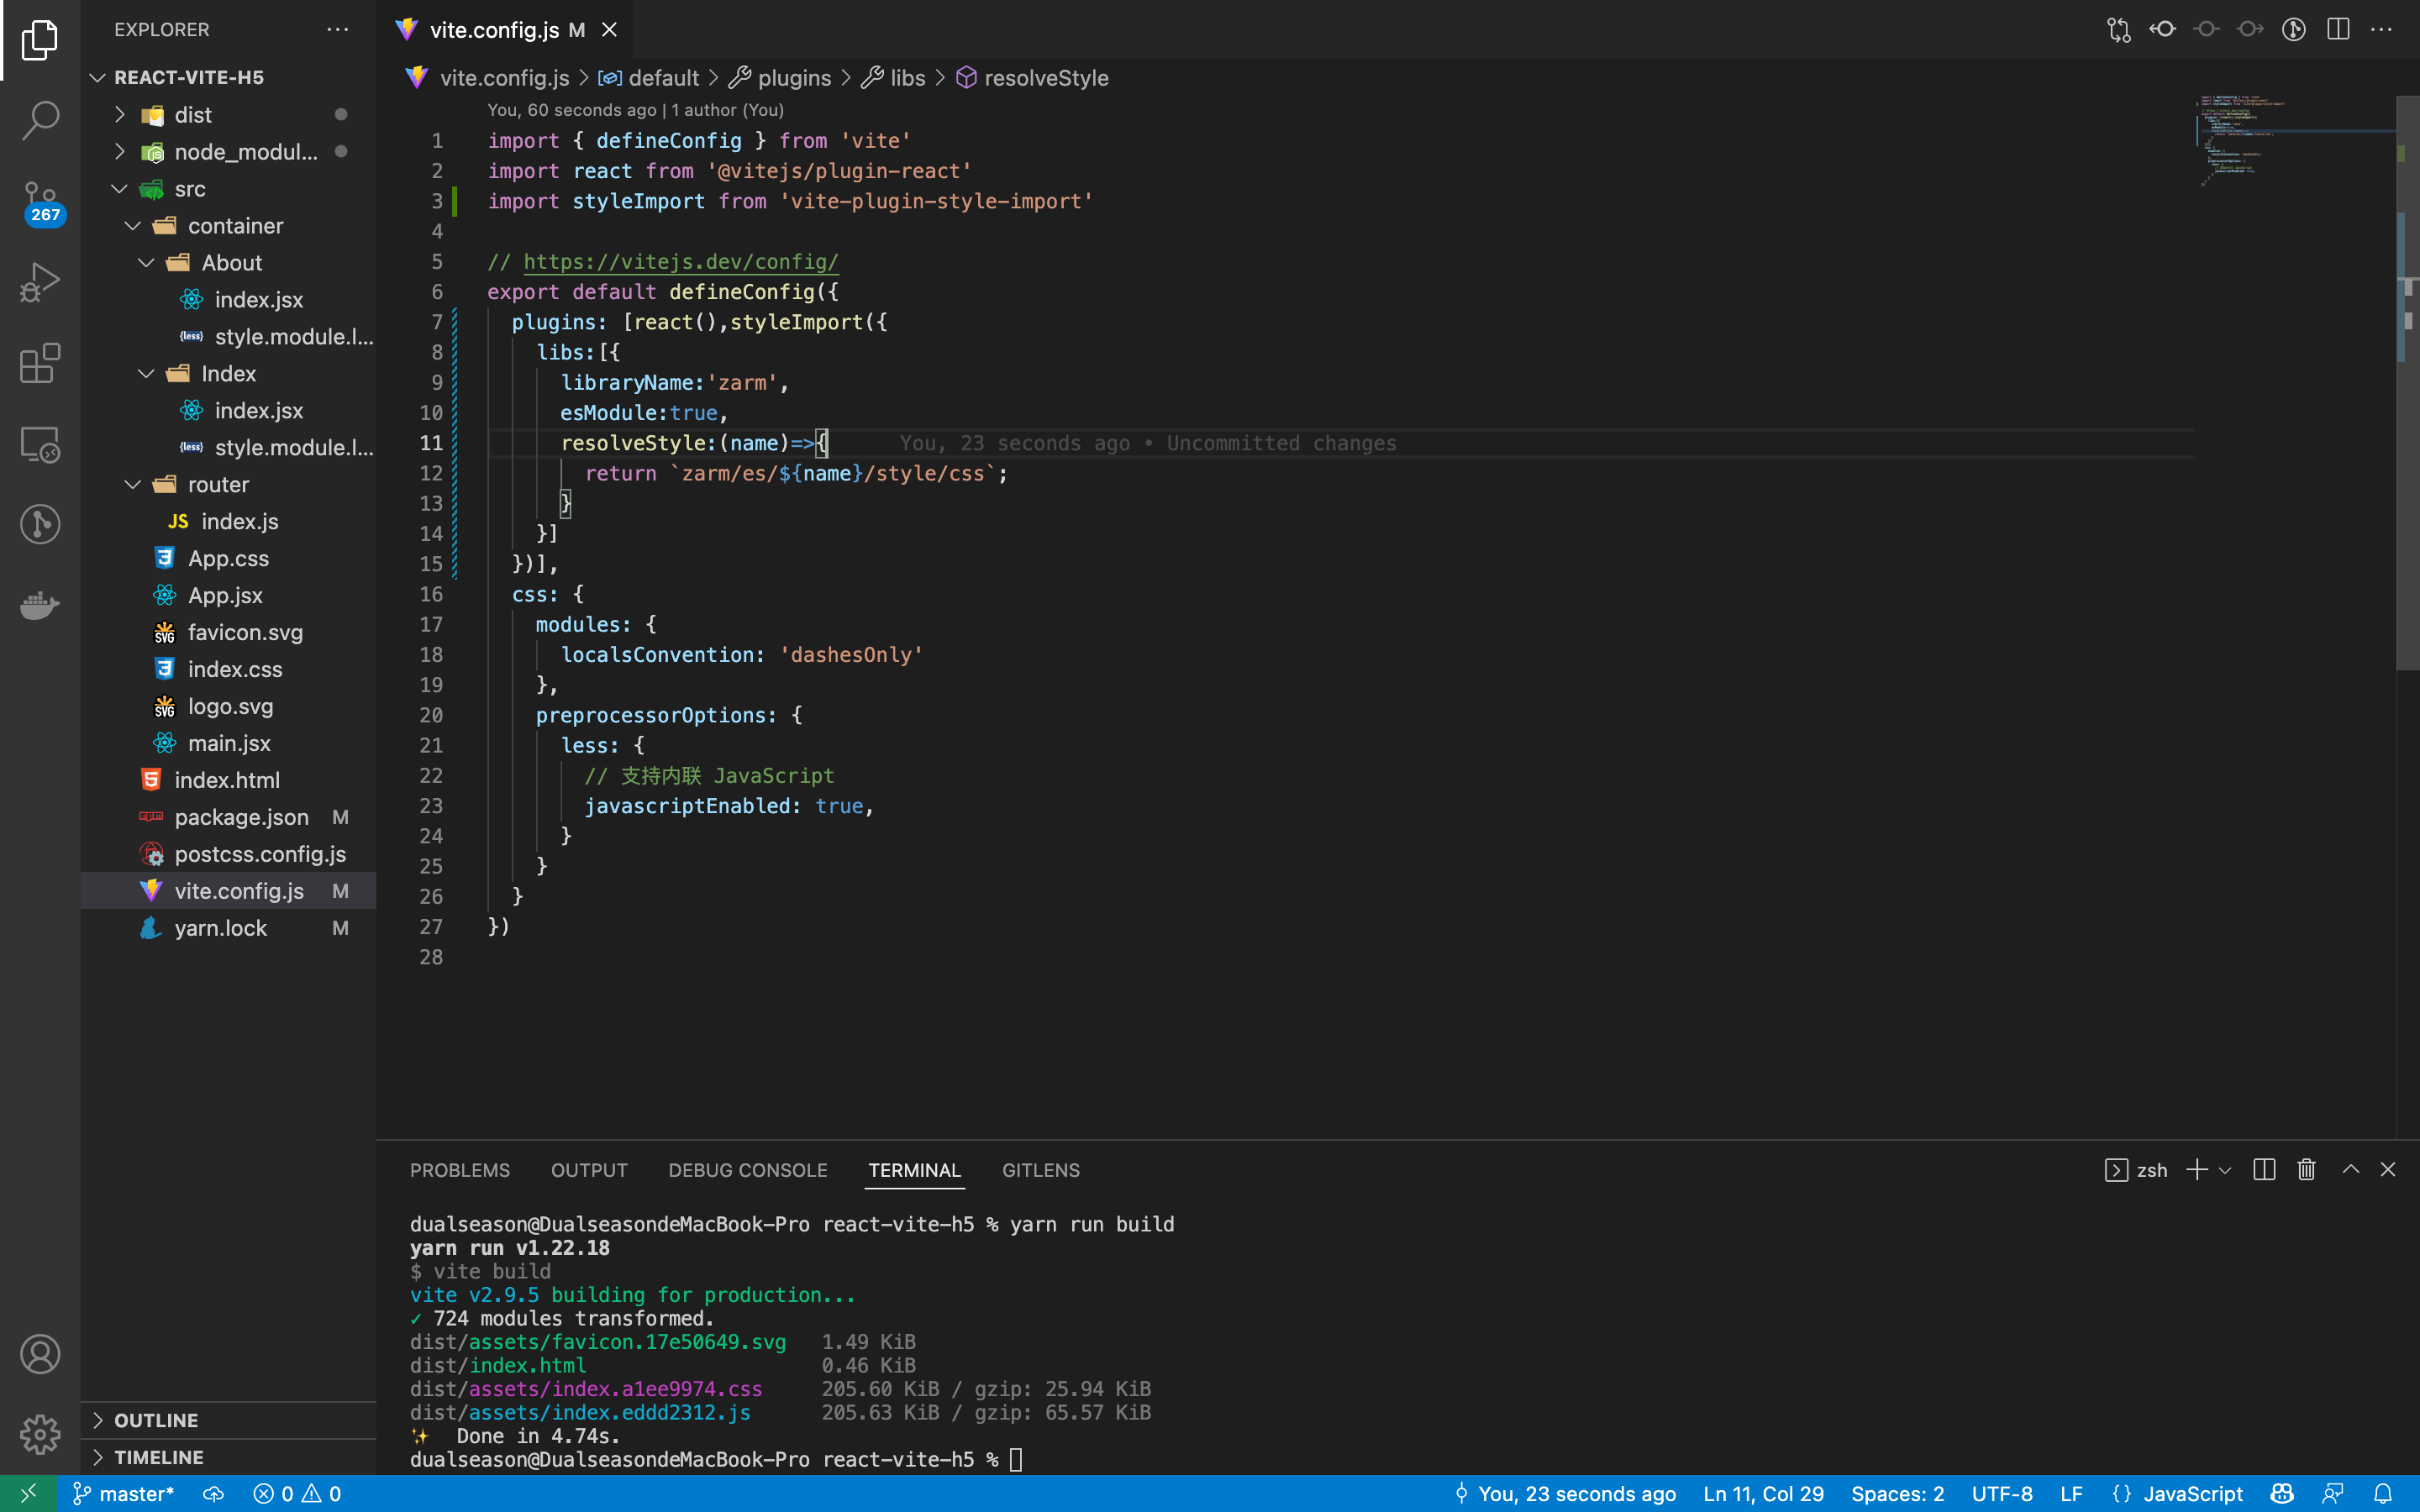Open the notifications bell
Image resolution: width=2420 pixels, height=1512 pixels.
tap(2383, 1494)
